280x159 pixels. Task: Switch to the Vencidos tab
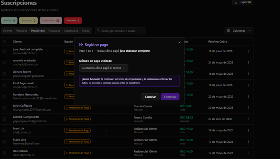coord(22,30)
